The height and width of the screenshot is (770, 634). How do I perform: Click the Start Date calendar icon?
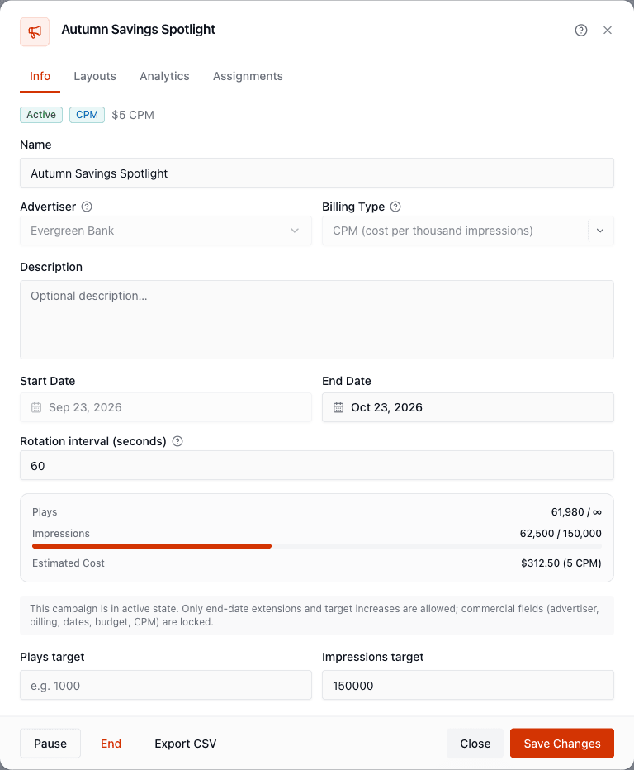click(x=36, y=407)
